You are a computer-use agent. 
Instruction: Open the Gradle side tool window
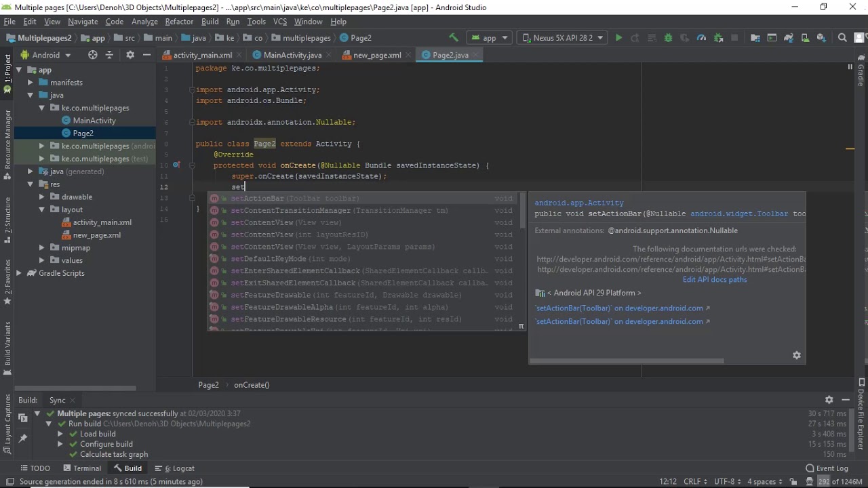(861, 70)
